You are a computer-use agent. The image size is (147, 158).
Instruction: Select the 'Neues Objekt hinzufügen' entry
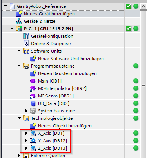[65, 126]
